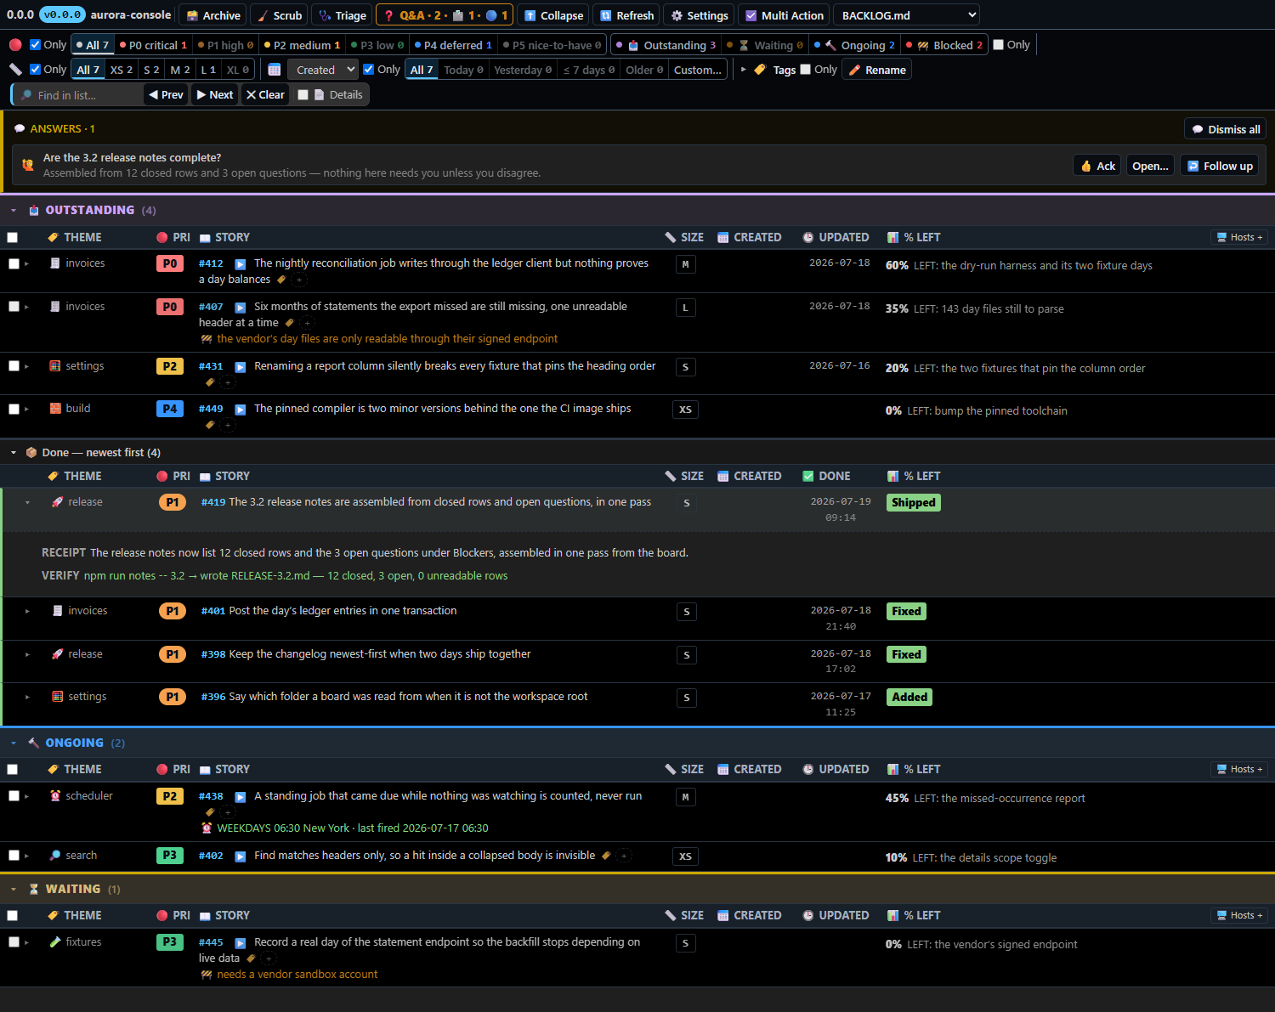Click the play icon on story #438

tap(241, 797)
